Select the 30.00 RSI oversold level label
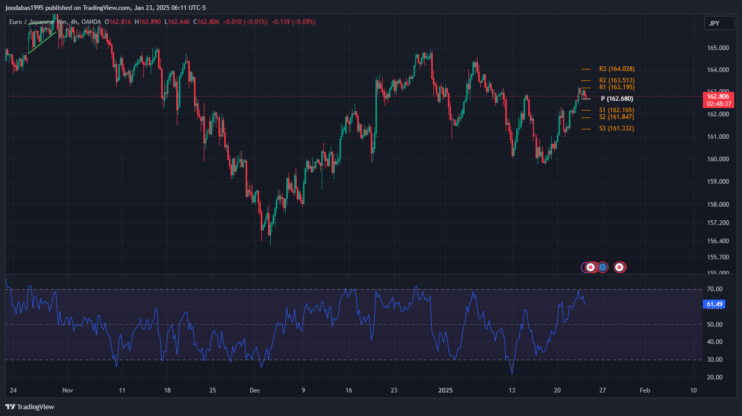 tap(714, 360)
